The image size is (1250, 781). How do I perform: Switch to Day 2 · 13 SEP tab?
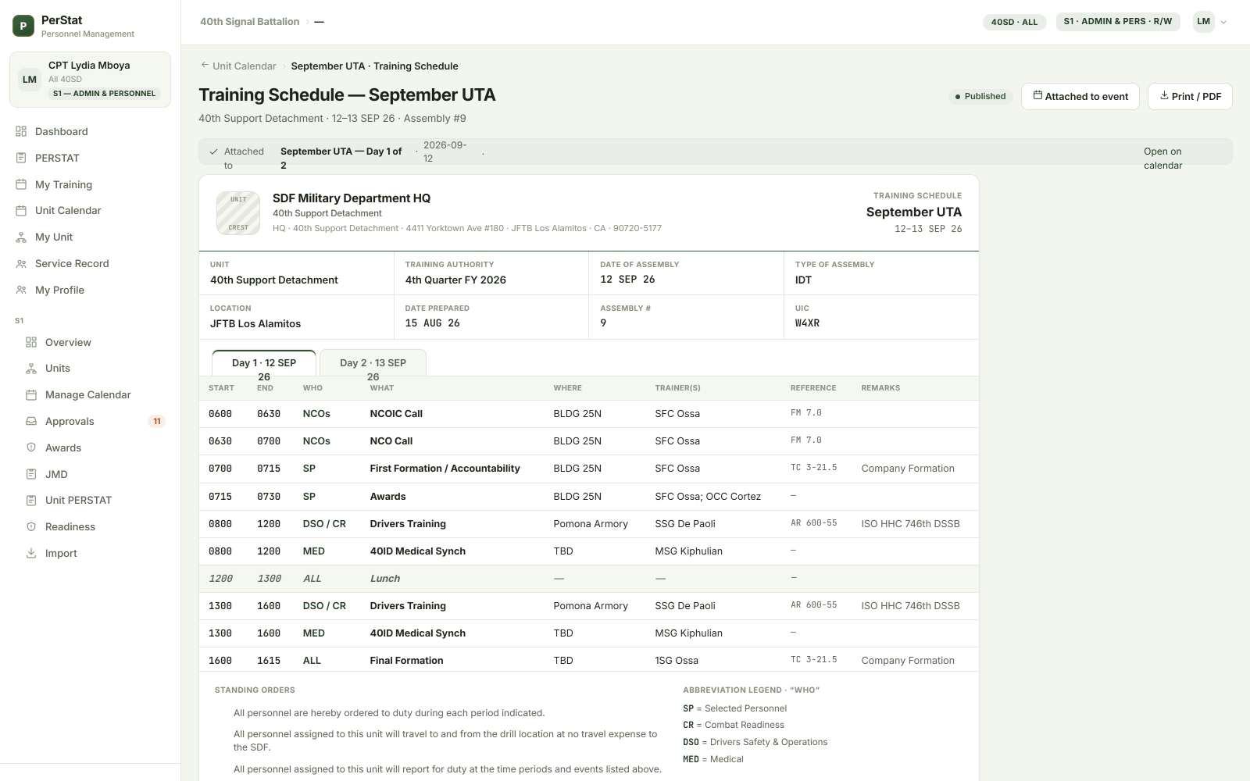coord(373,362)
